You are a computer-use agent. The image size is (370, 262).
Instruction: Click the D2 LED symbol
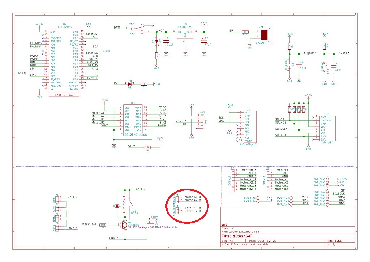coord(130,84)
